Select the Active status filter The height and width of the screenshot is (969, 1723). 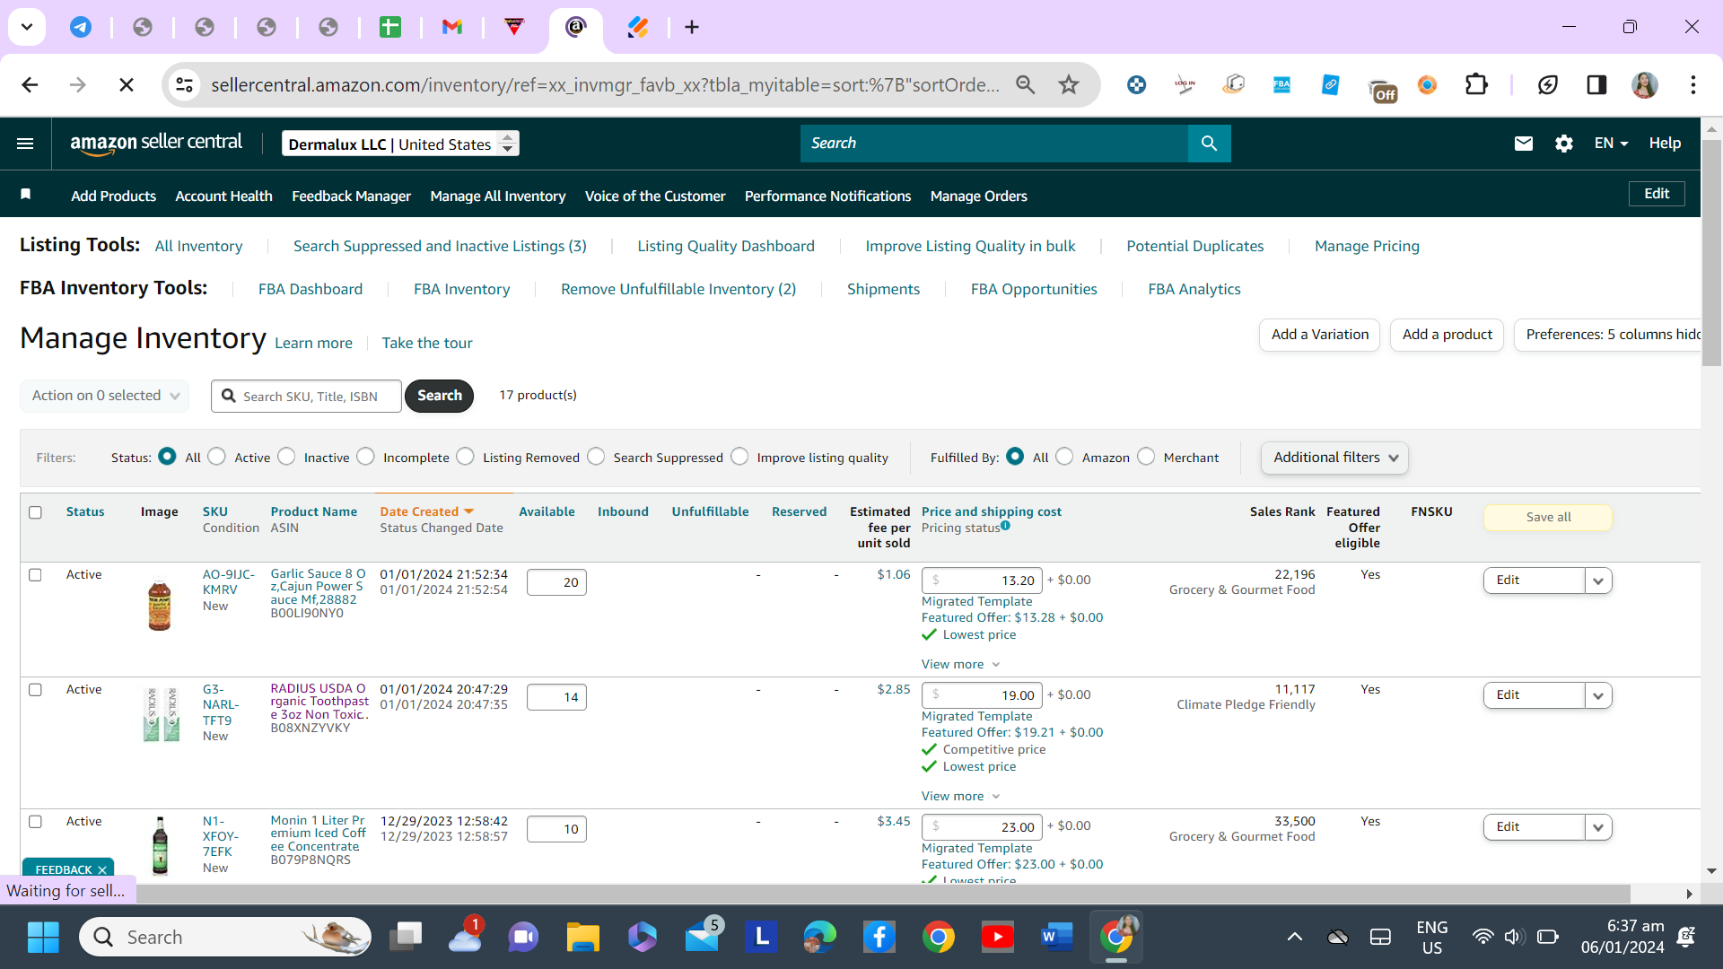coord(217,457)
